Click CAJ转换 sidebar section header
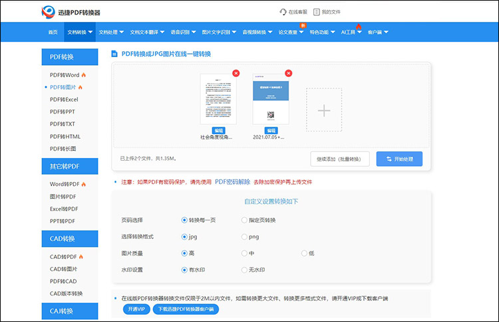The width and height of the screenshot is (499, 322). [x=70, y=311]
